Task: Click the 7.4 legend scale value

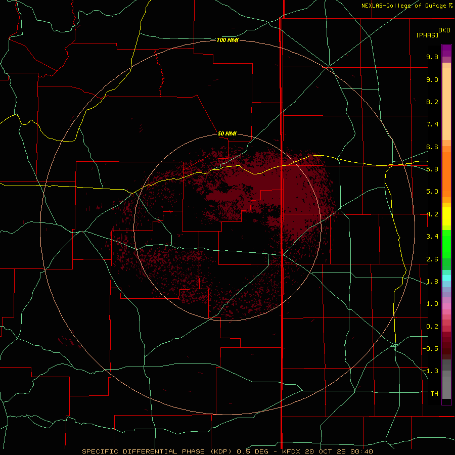Action: pos(432,124)
